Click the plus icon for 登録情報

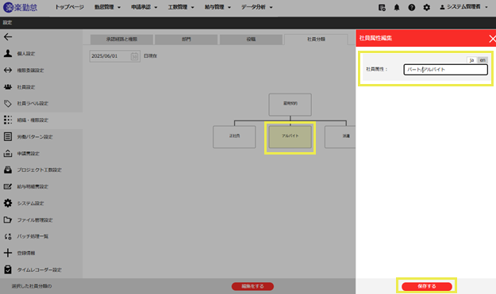pos(8,253)
